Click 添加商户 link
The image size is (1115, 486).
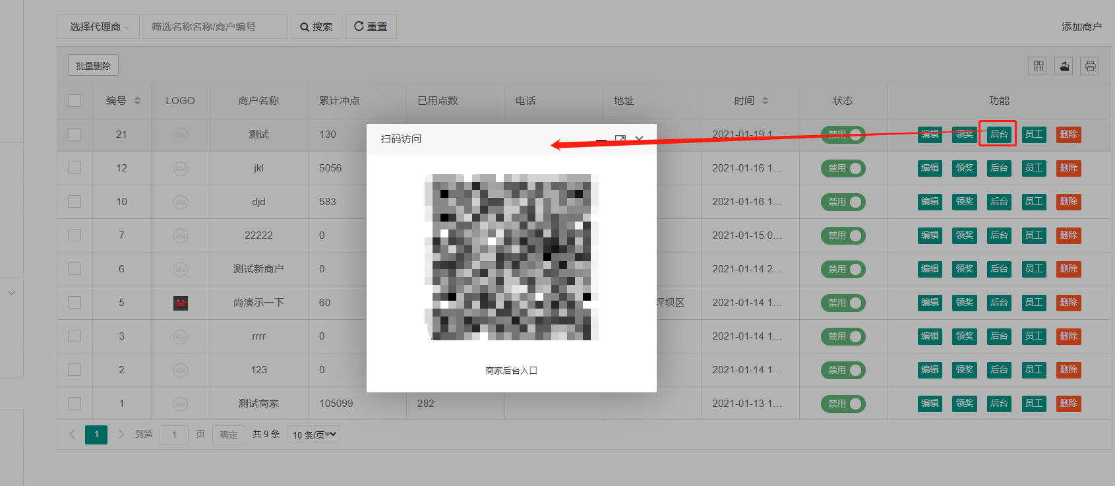[1081, 27]
